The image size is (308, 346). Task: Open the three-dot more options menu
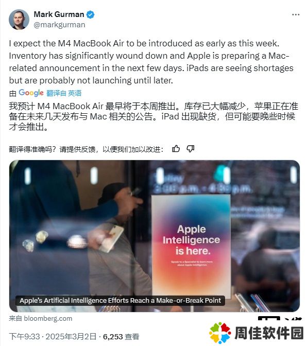point(296,14)
